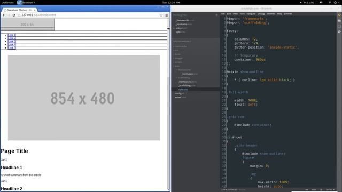
Task: Open _scaffolding.scss in project tree
Action: click(x=186, y=85)
